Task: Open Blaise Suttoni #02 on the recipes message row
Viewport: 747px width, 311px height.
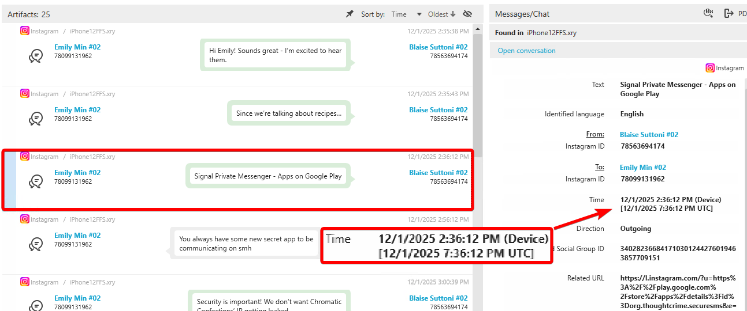Action: pos(438,110)
